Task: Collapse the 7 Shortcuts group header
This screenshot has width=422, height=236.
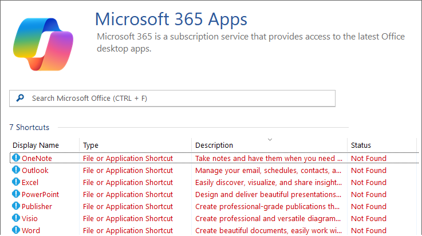Action: click(x=29, y=127)
